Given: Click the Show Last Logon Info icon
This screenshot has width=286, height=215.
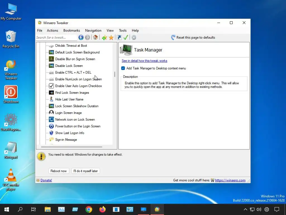Looking at the screenshot, I should point(51,133).
